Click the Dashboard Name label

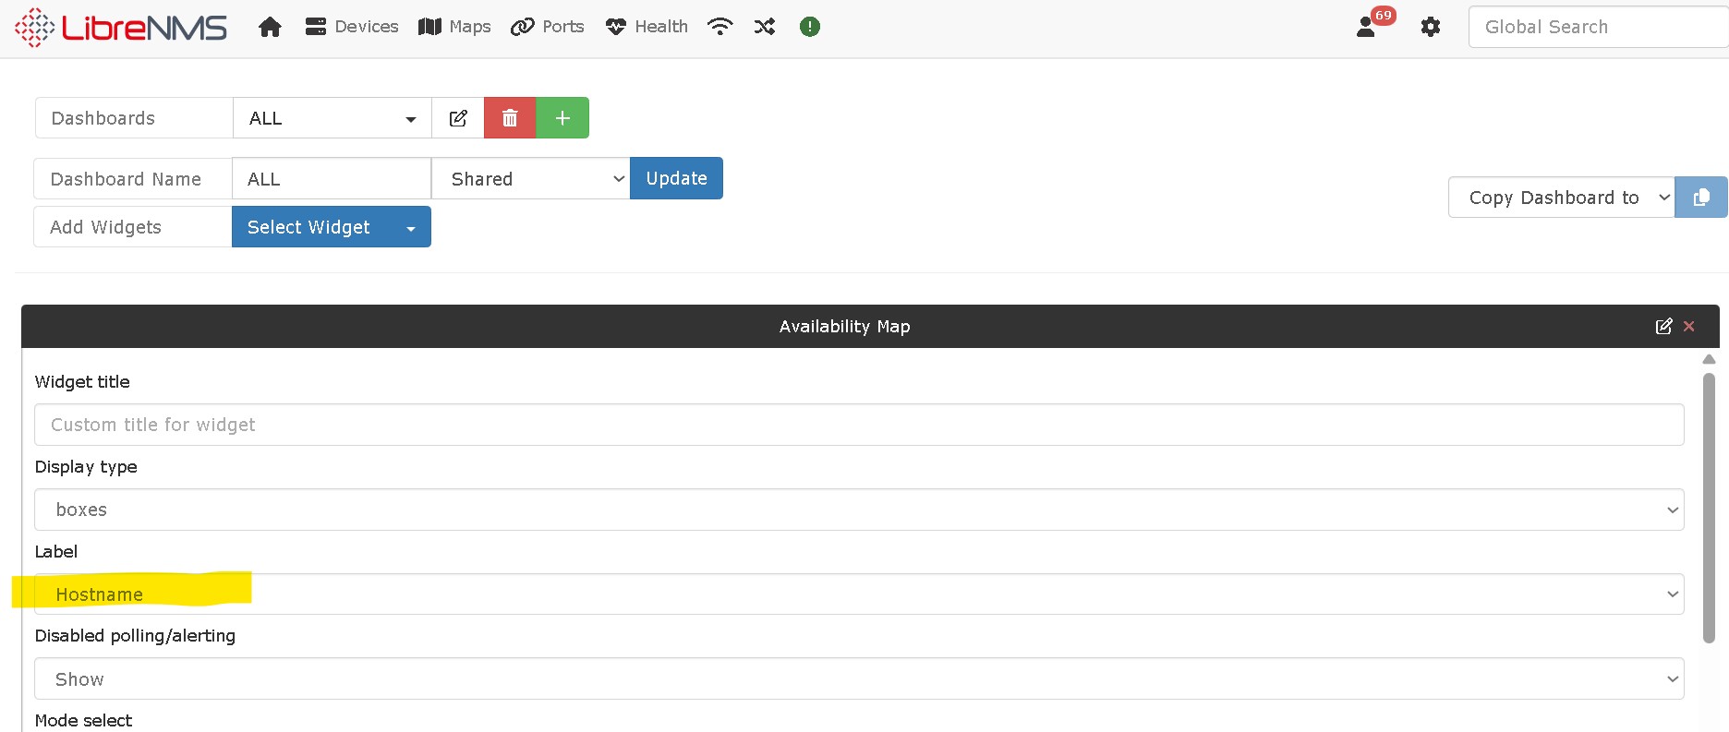[126, 179]
